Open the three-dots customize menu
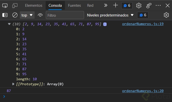Viewport: 172px width, 102px height. coord(158,5)
